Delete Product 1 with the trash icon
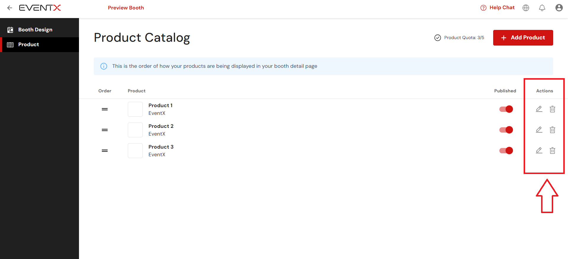This screenshot has width=568, height=259. [552, 109]
